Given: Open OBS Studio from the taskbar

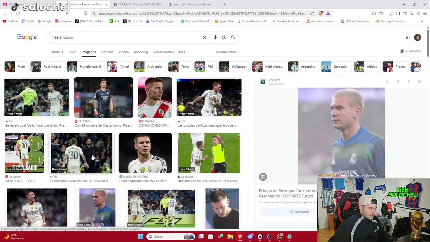Looking at the screenshot, I should pos(270,237).
